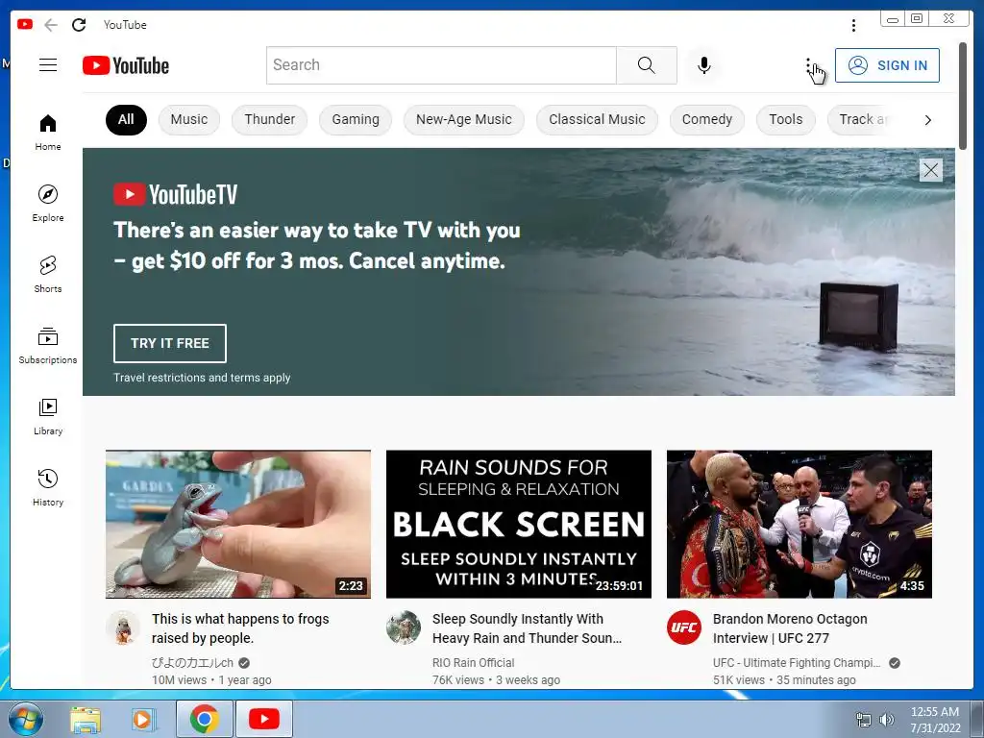Open the frog video title link
This screenshot has width=984, height=738.
[x=240, y=628]
